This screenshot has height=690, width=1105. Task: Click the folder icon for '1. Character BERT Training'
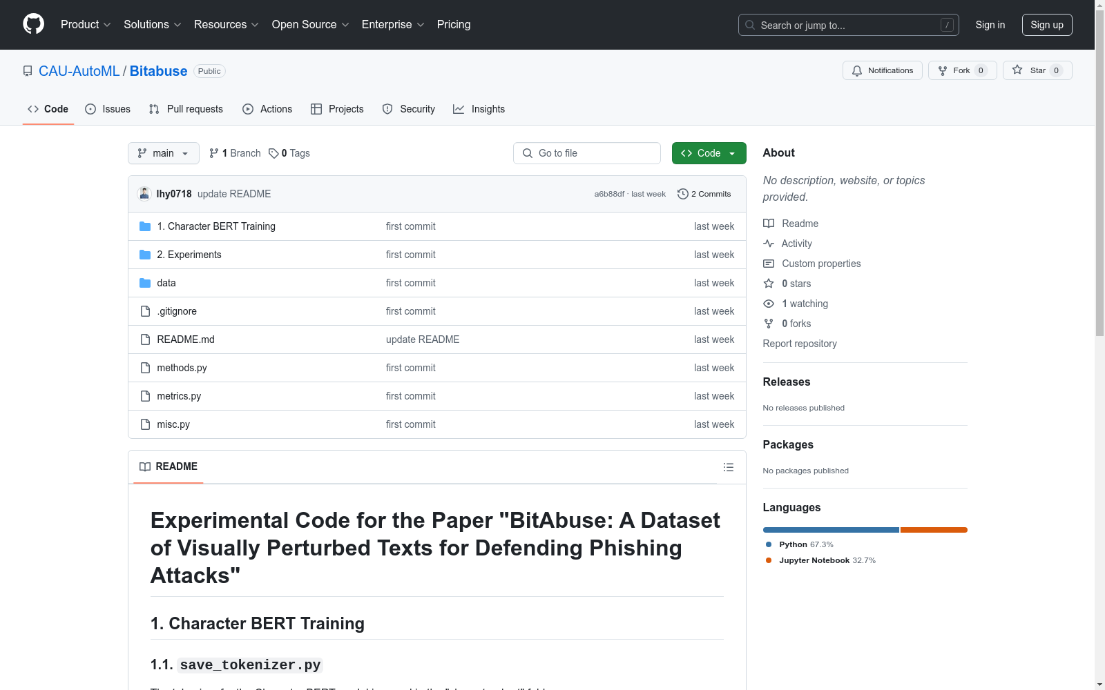[145, 226]
